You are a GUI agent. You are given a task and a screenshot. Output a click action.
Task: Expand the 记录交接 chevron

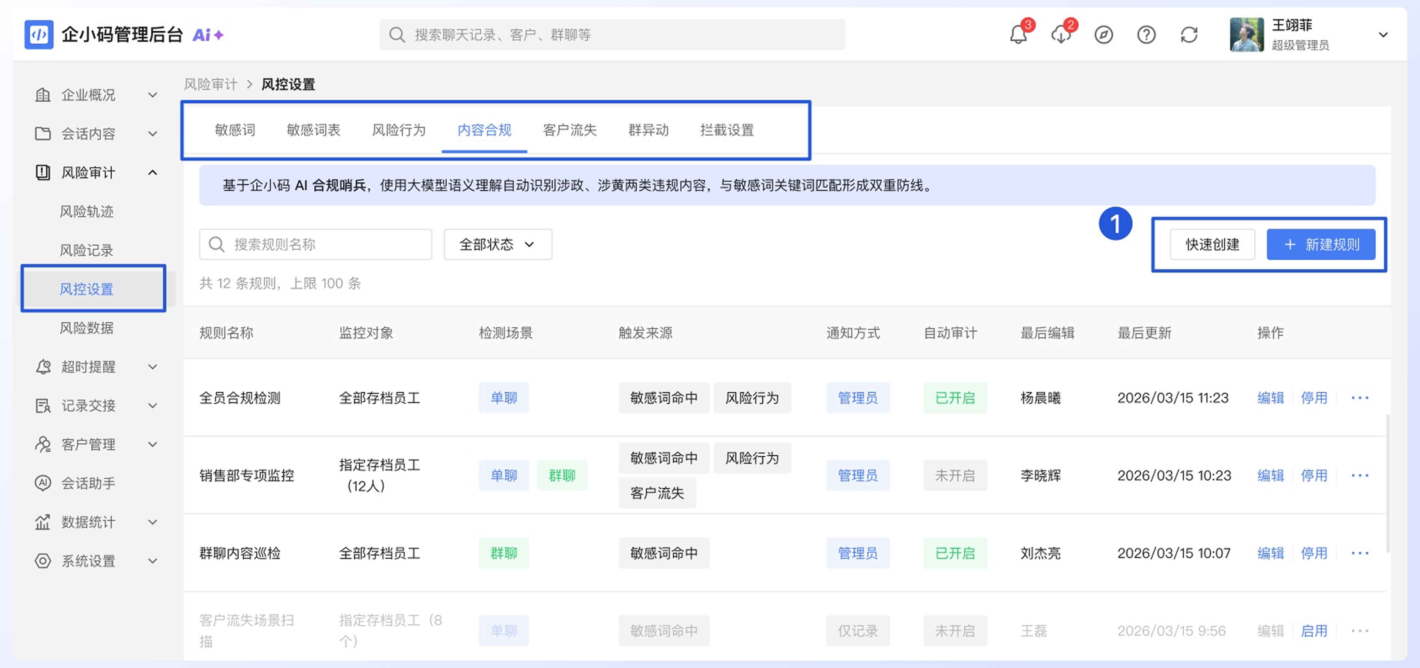(x=153, y=406)
